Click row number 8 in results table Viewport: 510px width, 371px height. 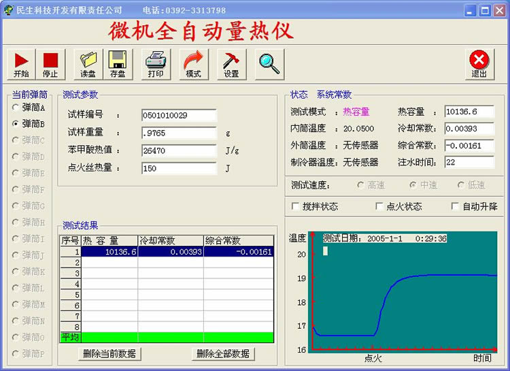tap(71, 327)
